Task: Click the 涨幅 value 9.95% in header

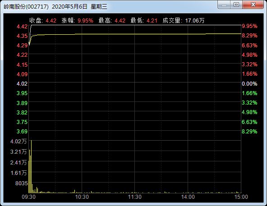Action: click(85, 21)
